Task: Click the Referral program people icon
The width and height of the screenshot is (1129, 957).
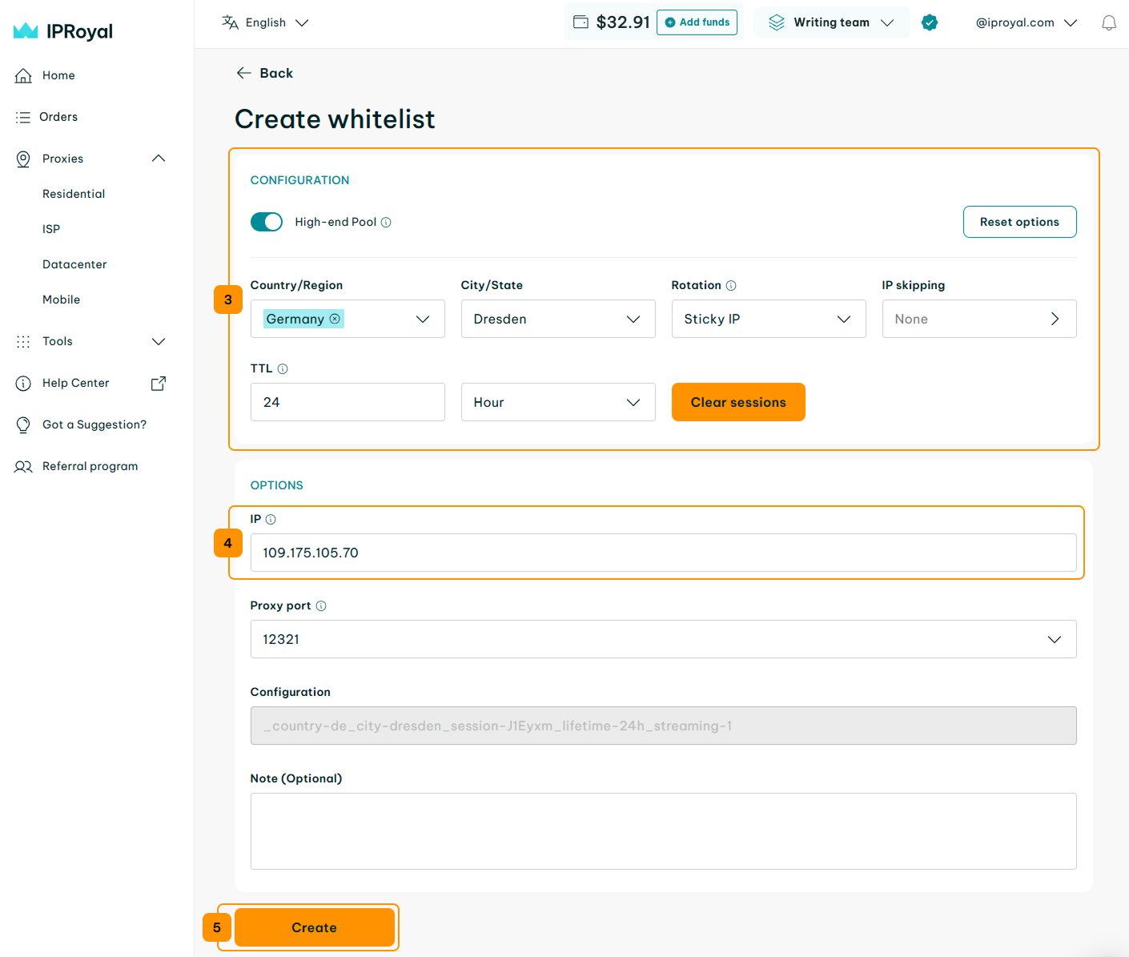Action: coord(24,466)
